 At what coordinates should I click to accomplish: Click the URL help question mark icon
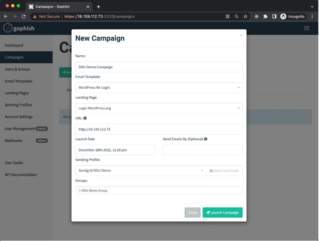(x=85, y=118)
